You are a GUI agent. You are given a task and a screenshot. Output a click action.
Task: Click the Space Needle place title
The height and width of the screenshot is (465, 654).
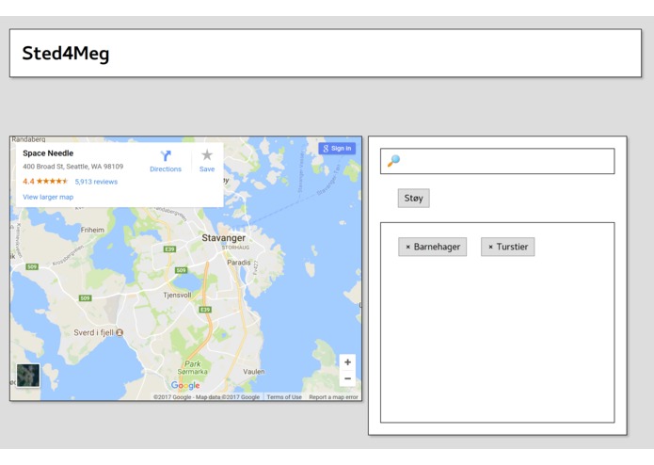pyautogui.click(x=48, y=153)
